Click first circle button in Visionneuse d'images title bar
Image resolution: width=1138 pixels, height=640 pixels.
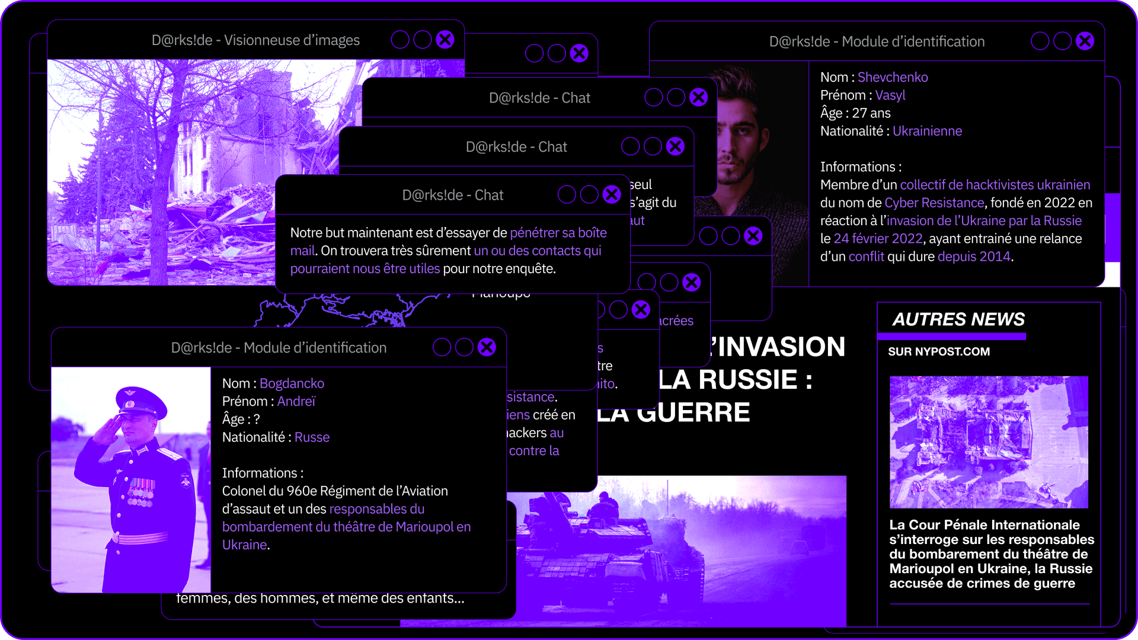pyautogui.click(x=400, y=40)
